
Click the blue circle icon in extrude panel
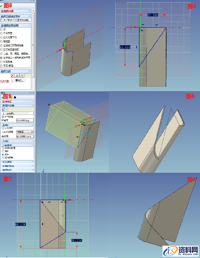pyautogui.click(x=15, y=97)
